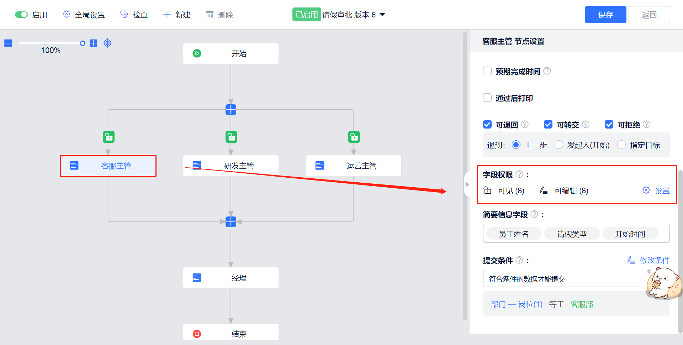Collapse the node settings side panel
The width and height of the screenshot is (683, 345).
(x=467, y=184)
